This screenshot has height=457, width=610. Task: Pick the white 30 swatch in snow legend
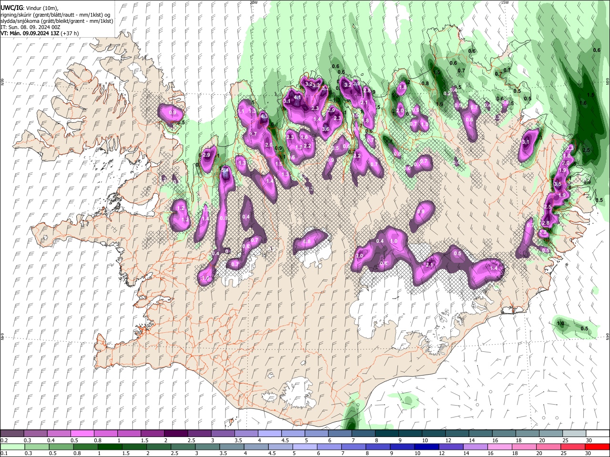pos(598,434)
